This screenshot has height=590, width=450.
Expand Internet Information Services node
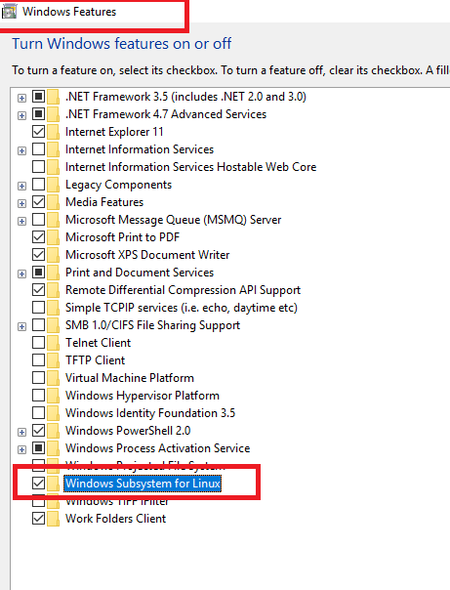21,150
